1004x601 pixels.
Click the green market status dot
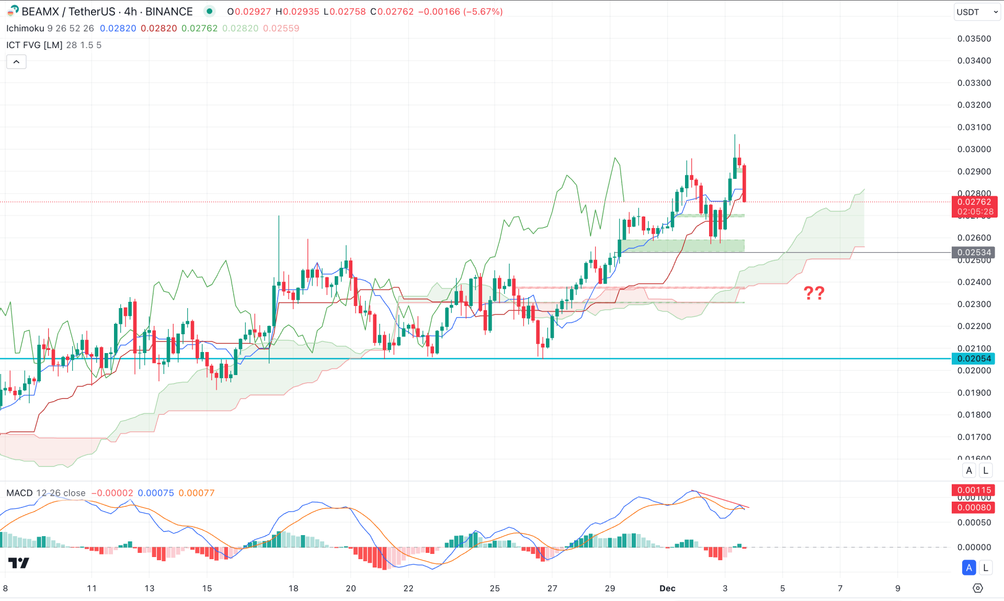[x=209, y=12]
